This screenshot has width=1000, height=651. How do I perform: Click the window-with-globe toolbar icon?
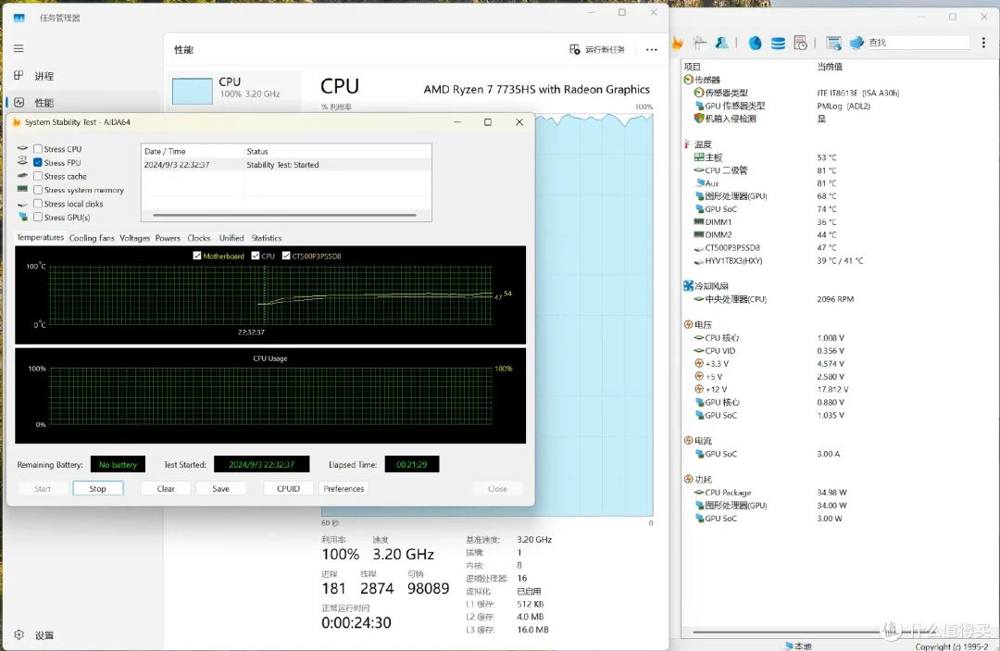[x=833, y=43]
